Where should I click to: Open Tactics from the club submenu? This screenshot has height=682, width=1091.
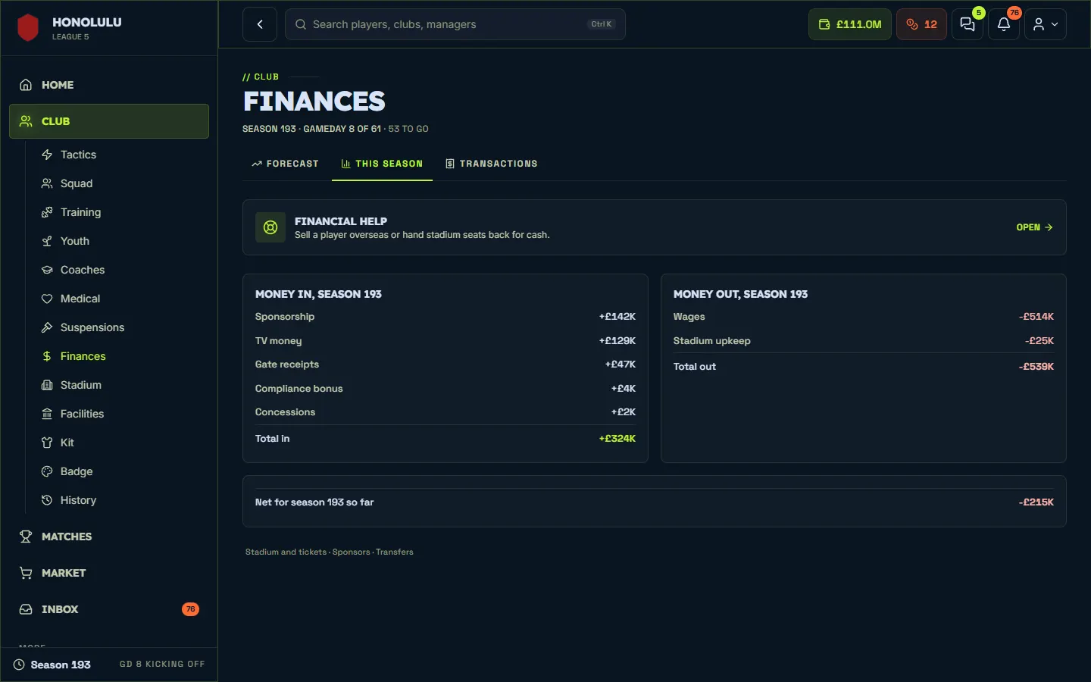[121, 155]
